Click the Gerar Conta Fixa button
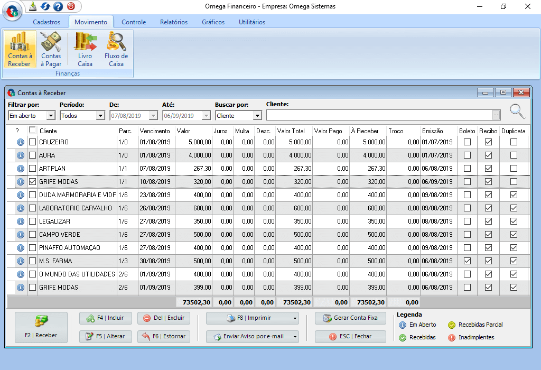The height and width of the screenshot is (370, 541). click(x=350, y=318)
